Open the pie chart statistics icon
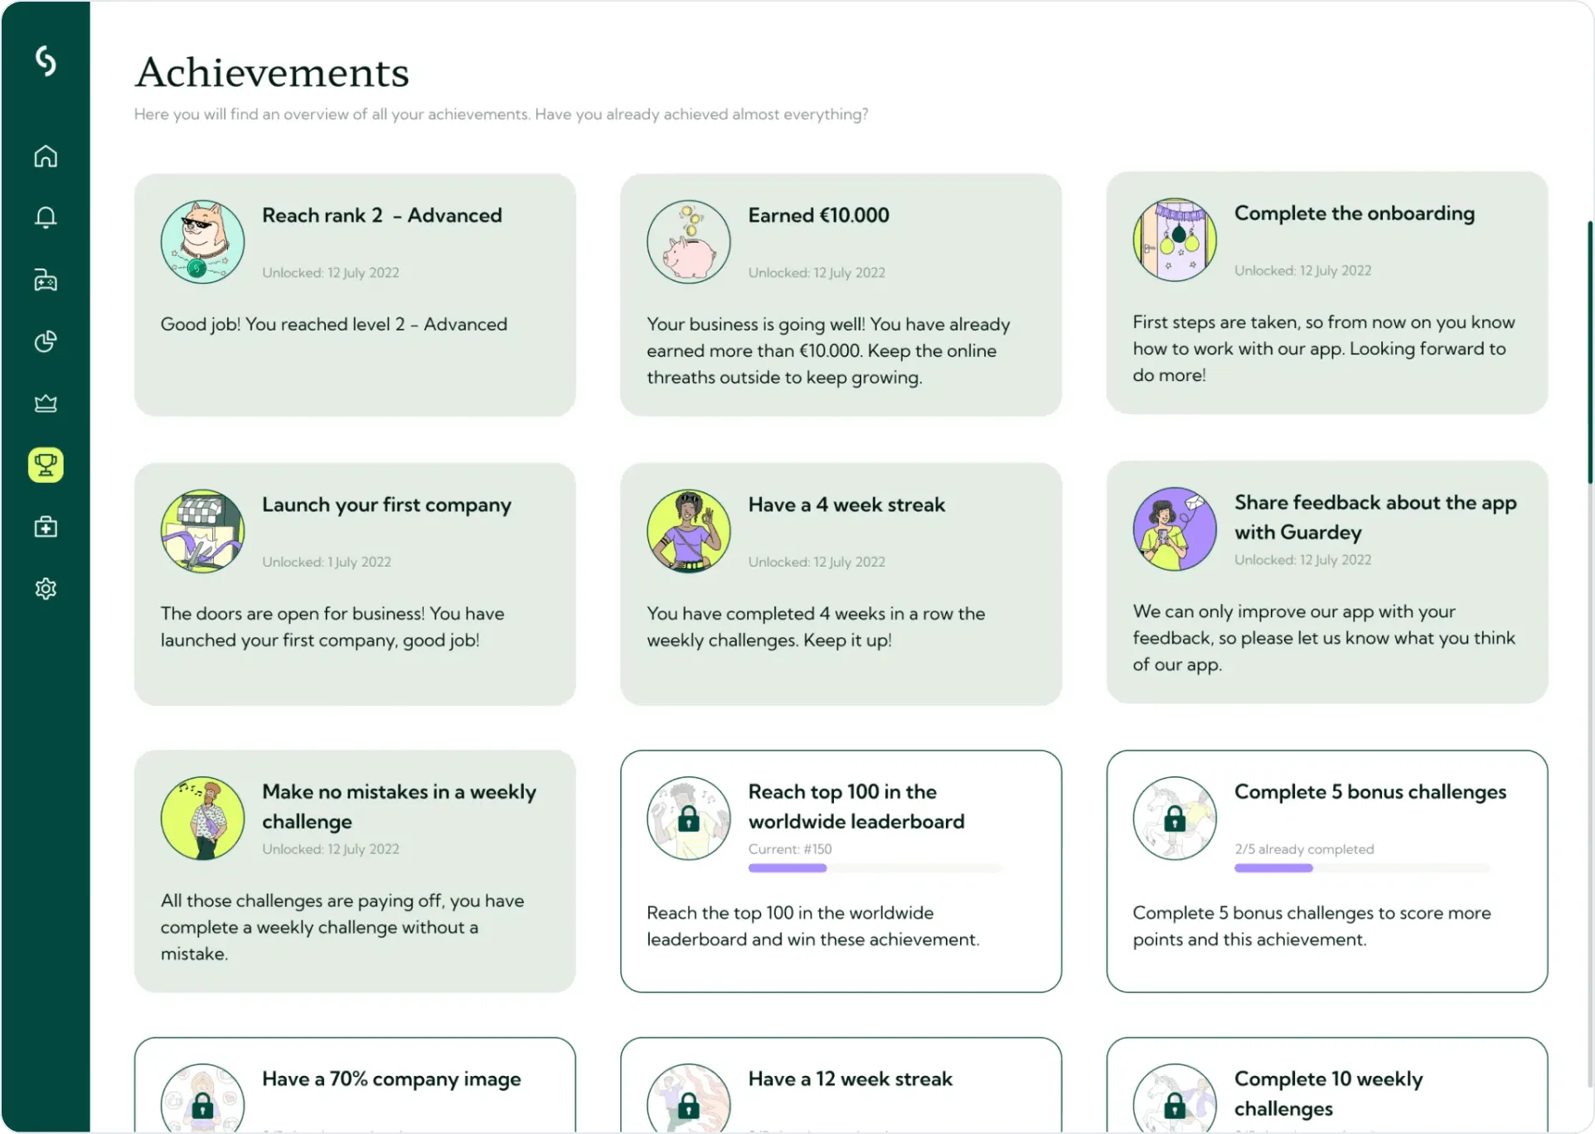 (46, 341)
